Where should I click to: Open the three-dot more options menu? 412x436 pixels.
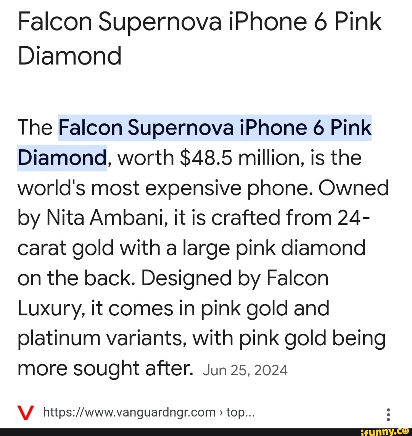pos(388,414)
